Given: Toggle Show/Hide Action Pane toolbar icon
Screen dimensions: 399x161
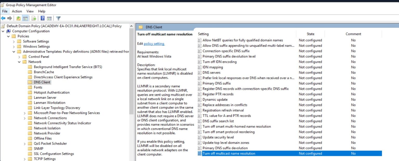Looking at the screenshot, I should click(49, 18).
